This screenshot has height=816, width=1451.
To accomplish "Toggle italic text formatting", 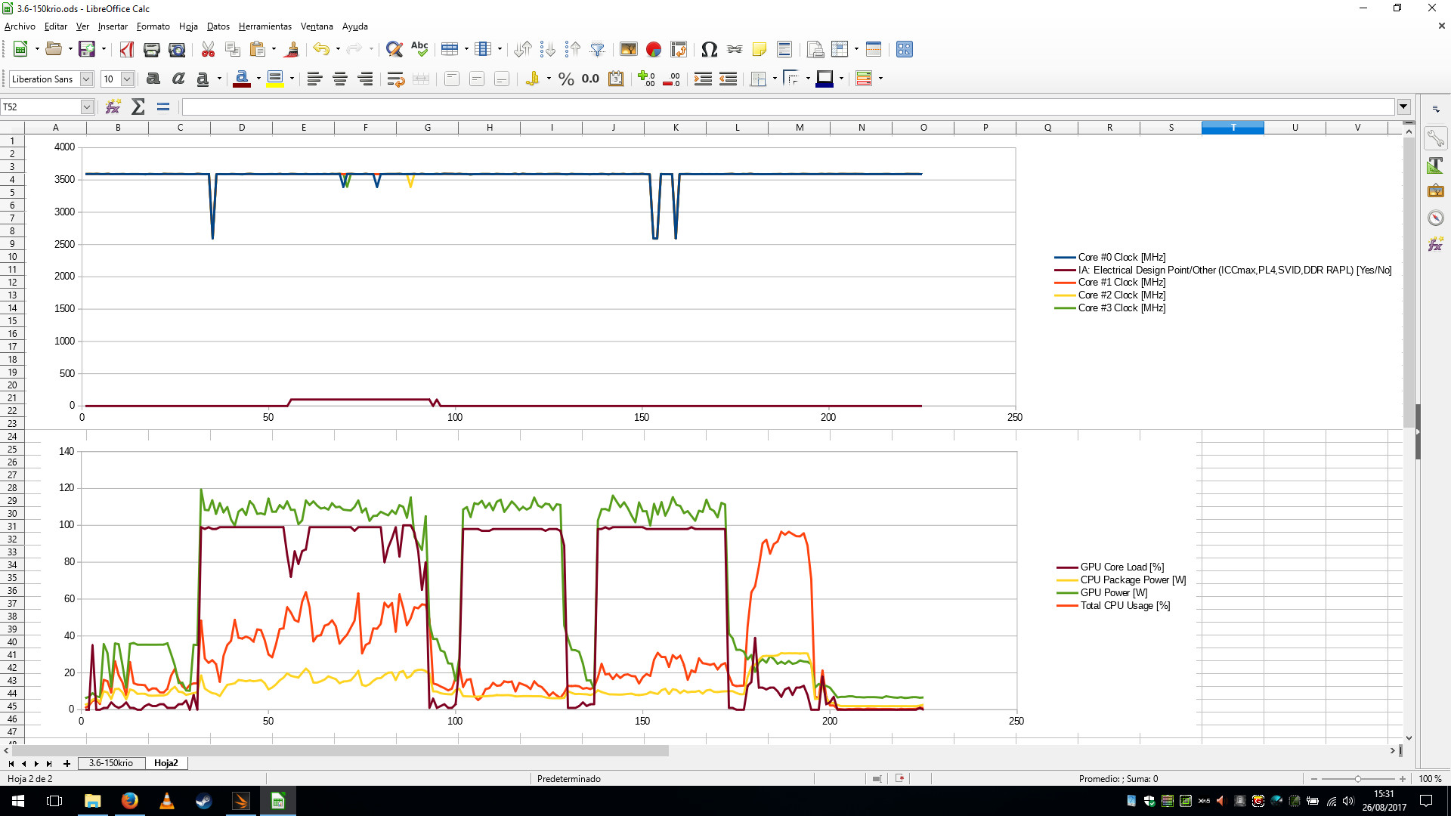I will point(178,79).
